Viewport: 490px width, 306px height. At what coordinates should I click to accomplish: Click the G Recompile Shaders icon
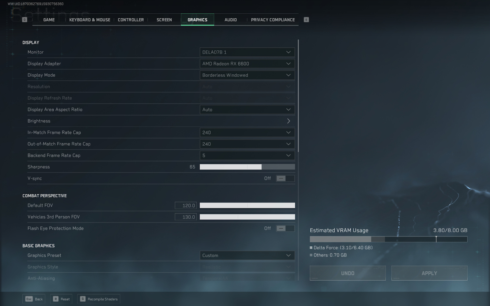pos(83,299)
